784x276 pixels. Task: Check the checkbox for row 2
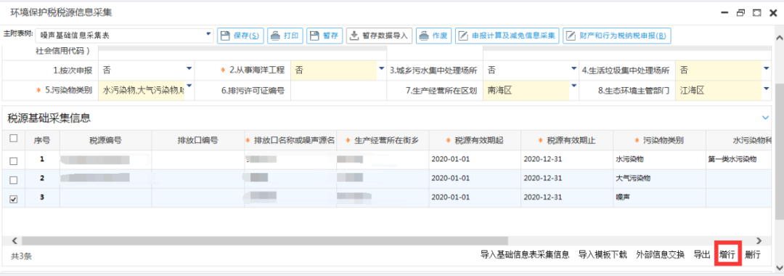pos(14,179)
